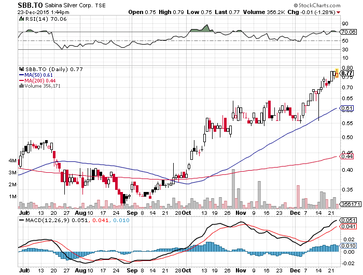Viewport: 363px width, 275px height.
Task: Click the 0.051 MACD value tag
Action: pos(349,221)
